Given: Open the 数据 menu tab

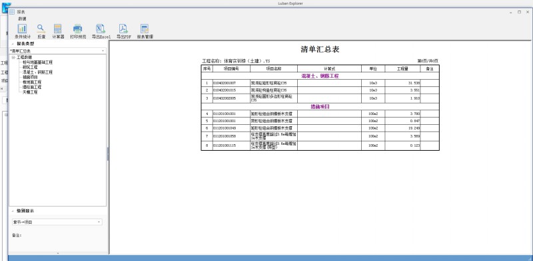Looking at the screenshot, I should click(22, 19).
